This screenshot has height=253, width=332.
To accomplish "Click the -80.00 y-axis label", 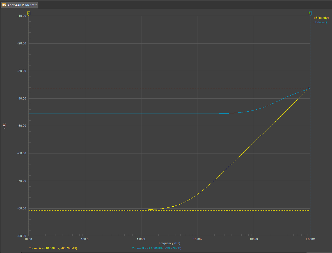I will click(x=22, y=209).
